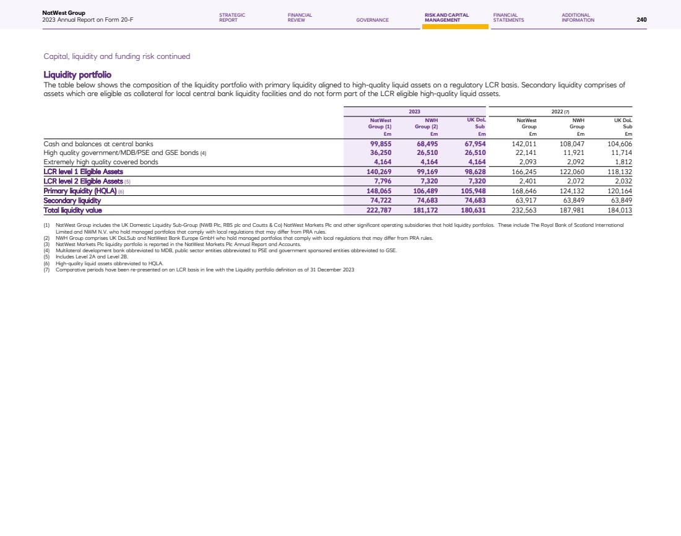Screen dimensions: 681x536
Task: Click footnote (7) about comparative periods
Action: click(204, 270)
